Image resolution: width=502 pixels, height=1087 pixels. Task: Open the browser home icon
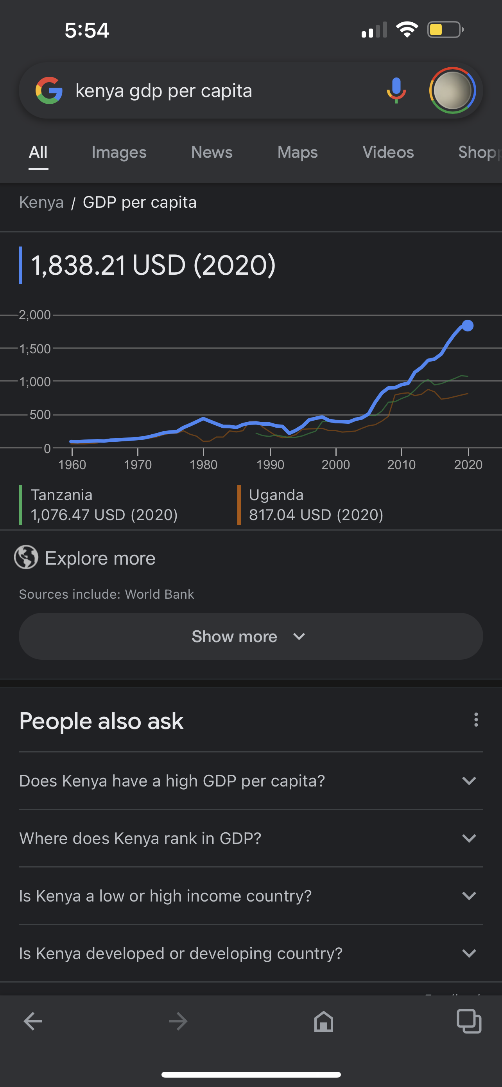point(324,1022)
